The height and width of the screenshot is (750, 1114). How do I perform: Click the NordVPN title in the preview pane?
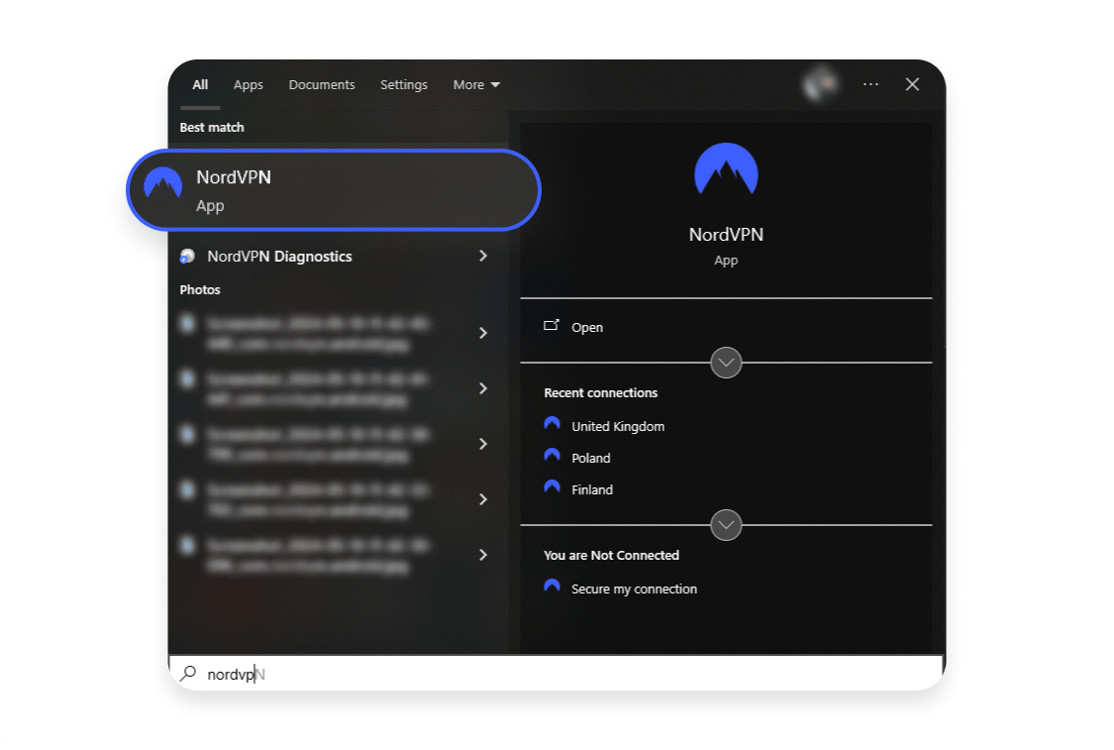[726, 235]
